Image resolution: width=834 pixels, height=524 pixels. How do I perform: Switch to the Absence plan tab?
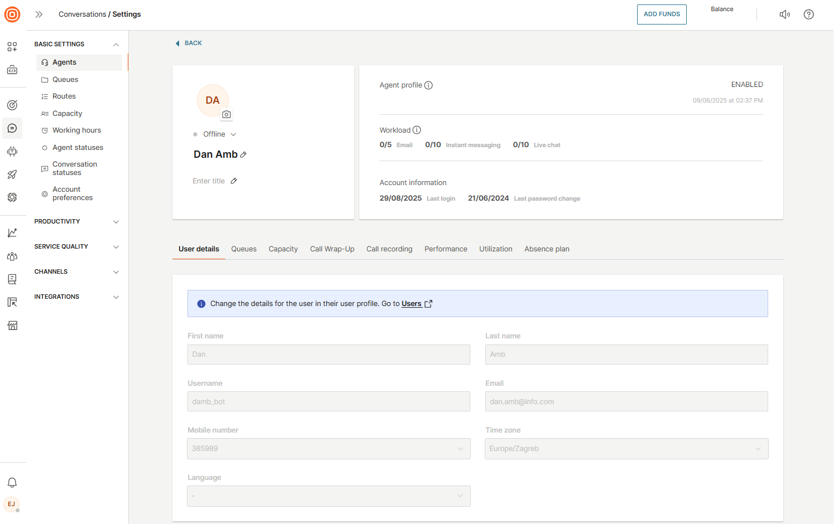546,249
